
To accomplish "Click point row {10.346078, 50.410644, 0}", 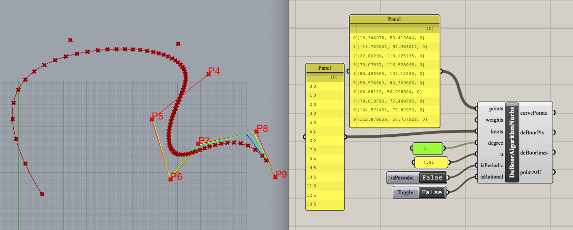I will point(394,38).
